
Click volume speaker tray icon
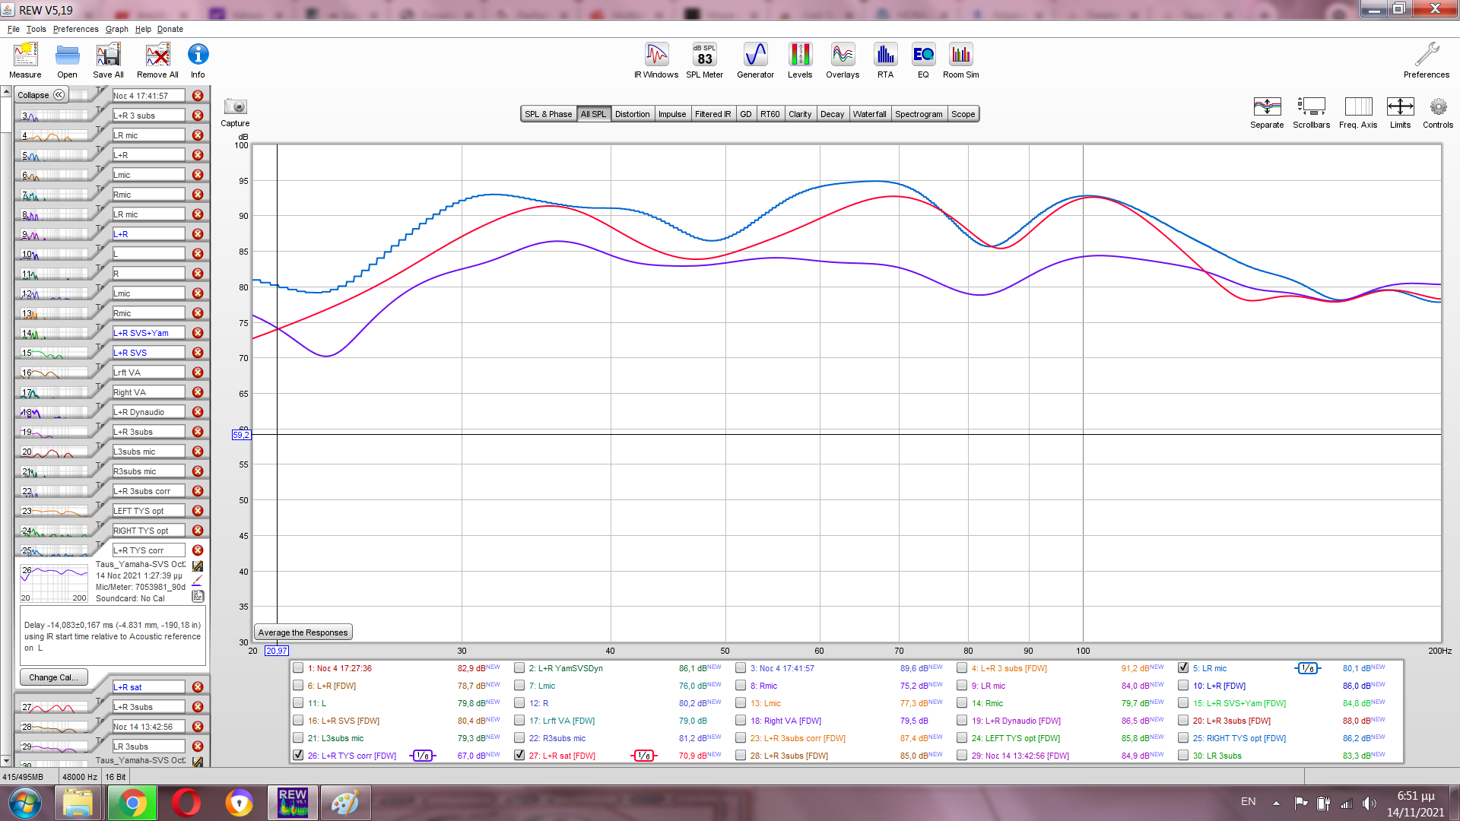pos(1369,803)
